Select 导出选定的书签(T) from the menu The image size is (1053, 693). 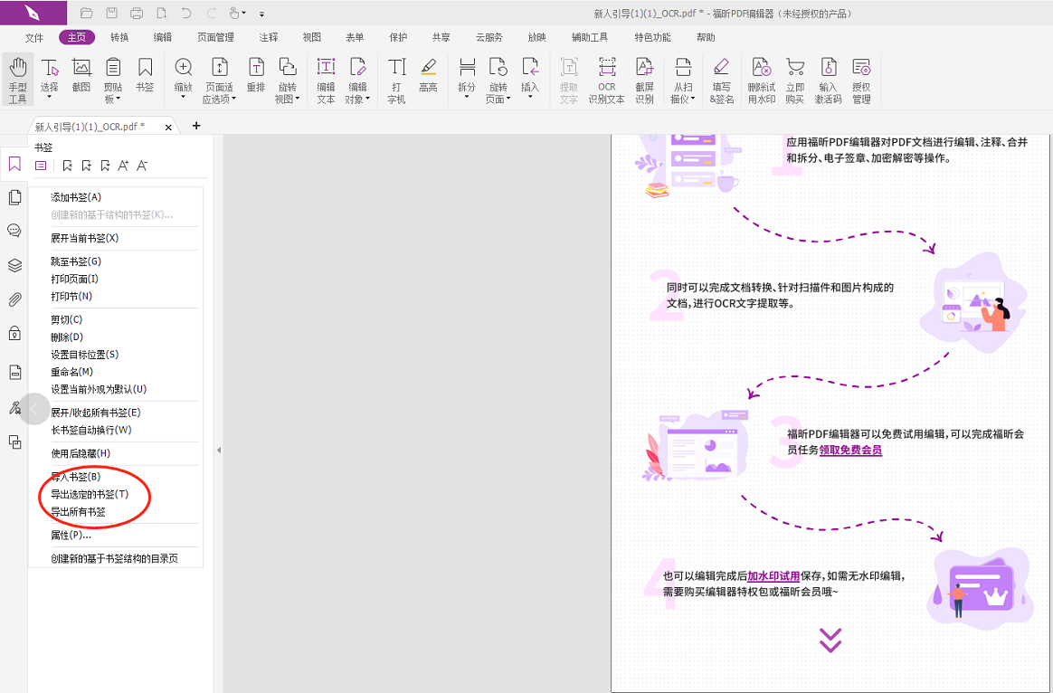point(90,494)
